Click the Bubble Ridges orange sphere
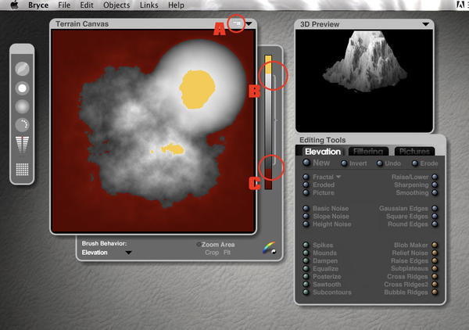 click(x=435, y=292)
